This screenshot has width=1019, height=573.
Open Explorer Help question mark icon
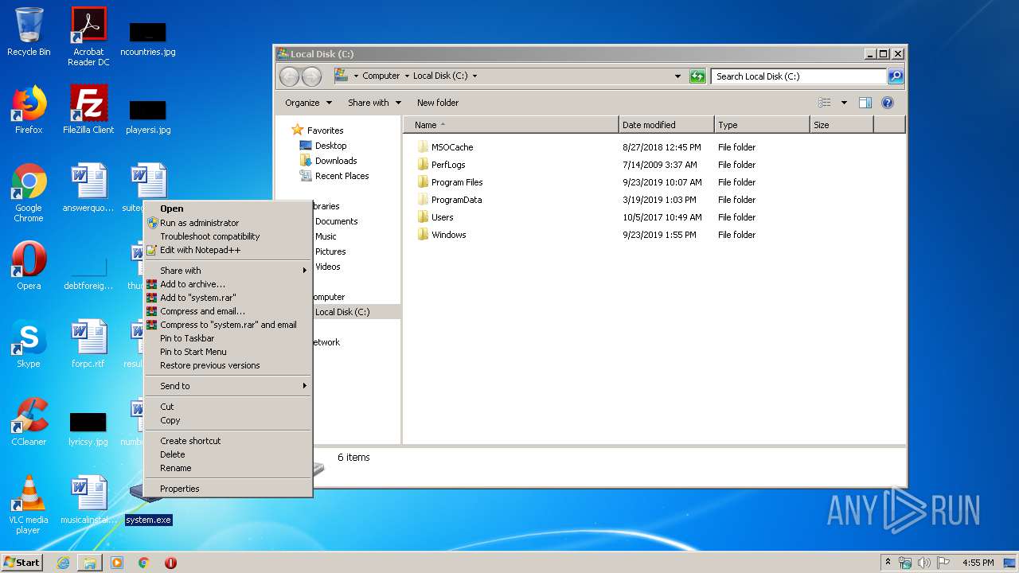pos(888,103)
